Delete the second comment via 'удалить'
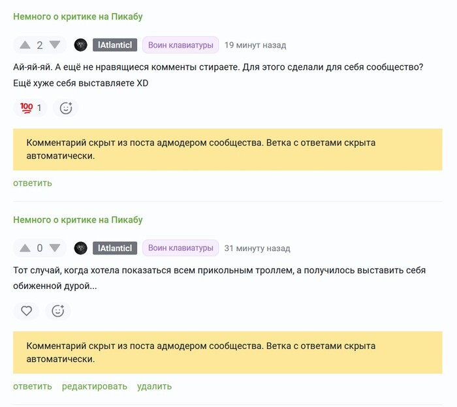The width and height of the screenshot is (457, 407). point(154,386)
